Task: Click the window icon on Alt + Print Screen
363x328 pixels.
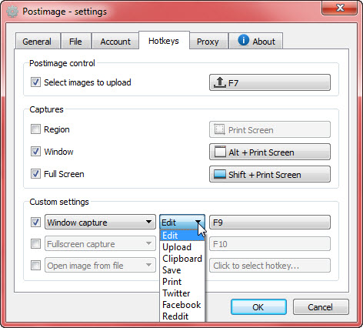Action: coord(220,152)
